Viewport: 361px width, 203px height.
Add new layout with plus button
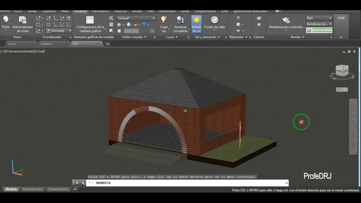coord(75,189)
